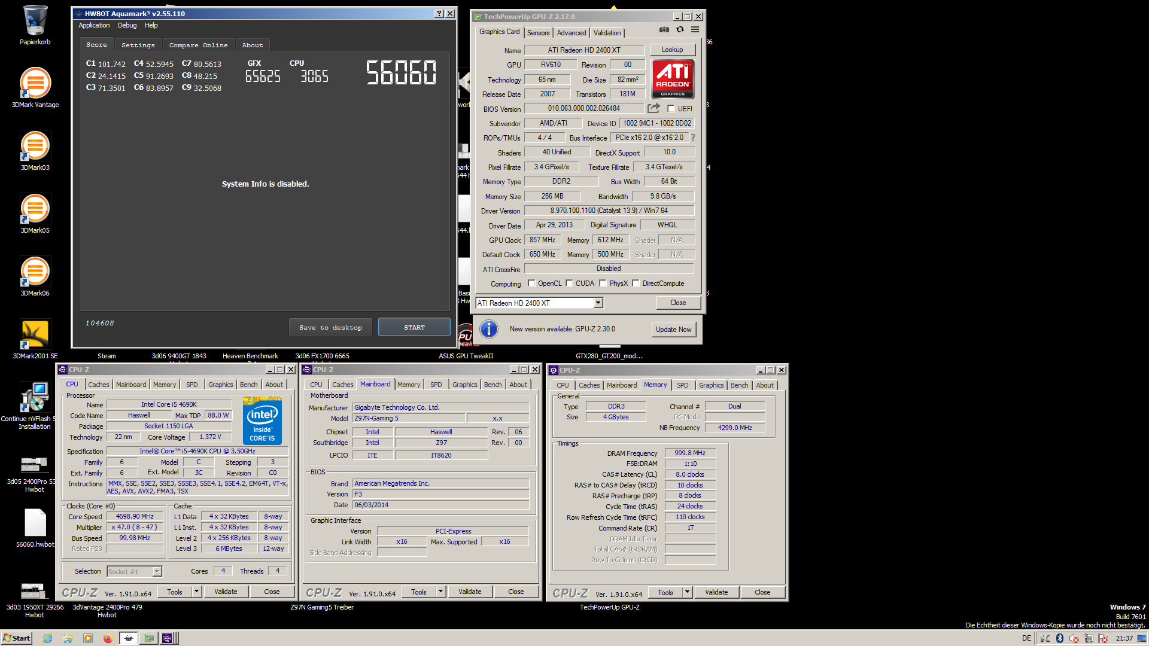Click the DE language indicator in taskbar
Viewport: 1149px width, 646px height.
(1026, 638)
